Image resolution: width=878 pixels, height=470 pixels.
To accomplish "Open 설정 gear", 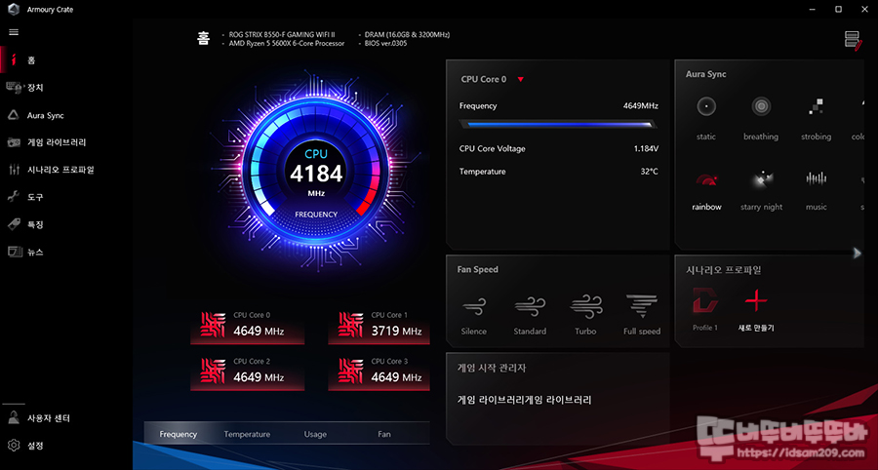I will tap(14, 446).
